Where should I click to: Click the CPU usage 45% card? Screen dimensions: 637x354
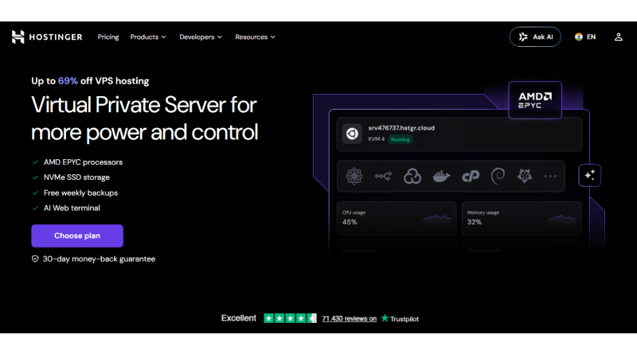pyautogui.click(x=397, y=218)
